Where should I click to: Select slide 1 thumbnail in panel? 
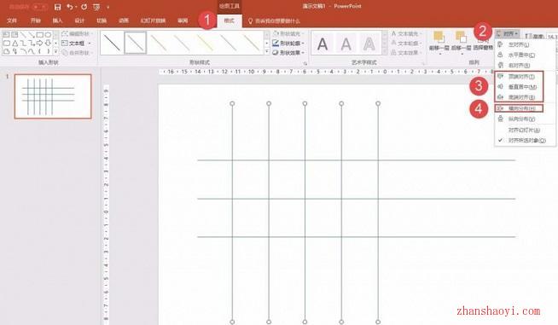click(53, 96)
